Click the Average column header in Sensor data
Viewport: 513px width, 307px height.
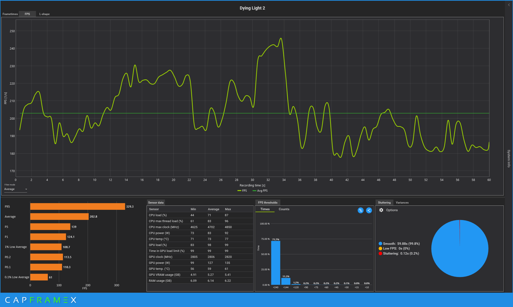click(213, 209)
